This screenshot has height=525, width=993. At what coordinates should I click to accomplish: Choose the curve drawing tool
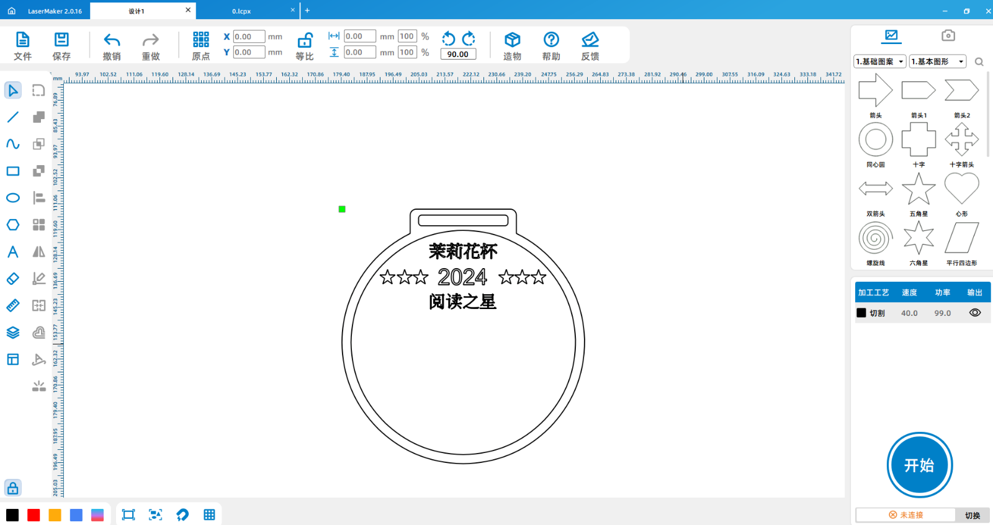pyautogui.click(x=13, y=144)
